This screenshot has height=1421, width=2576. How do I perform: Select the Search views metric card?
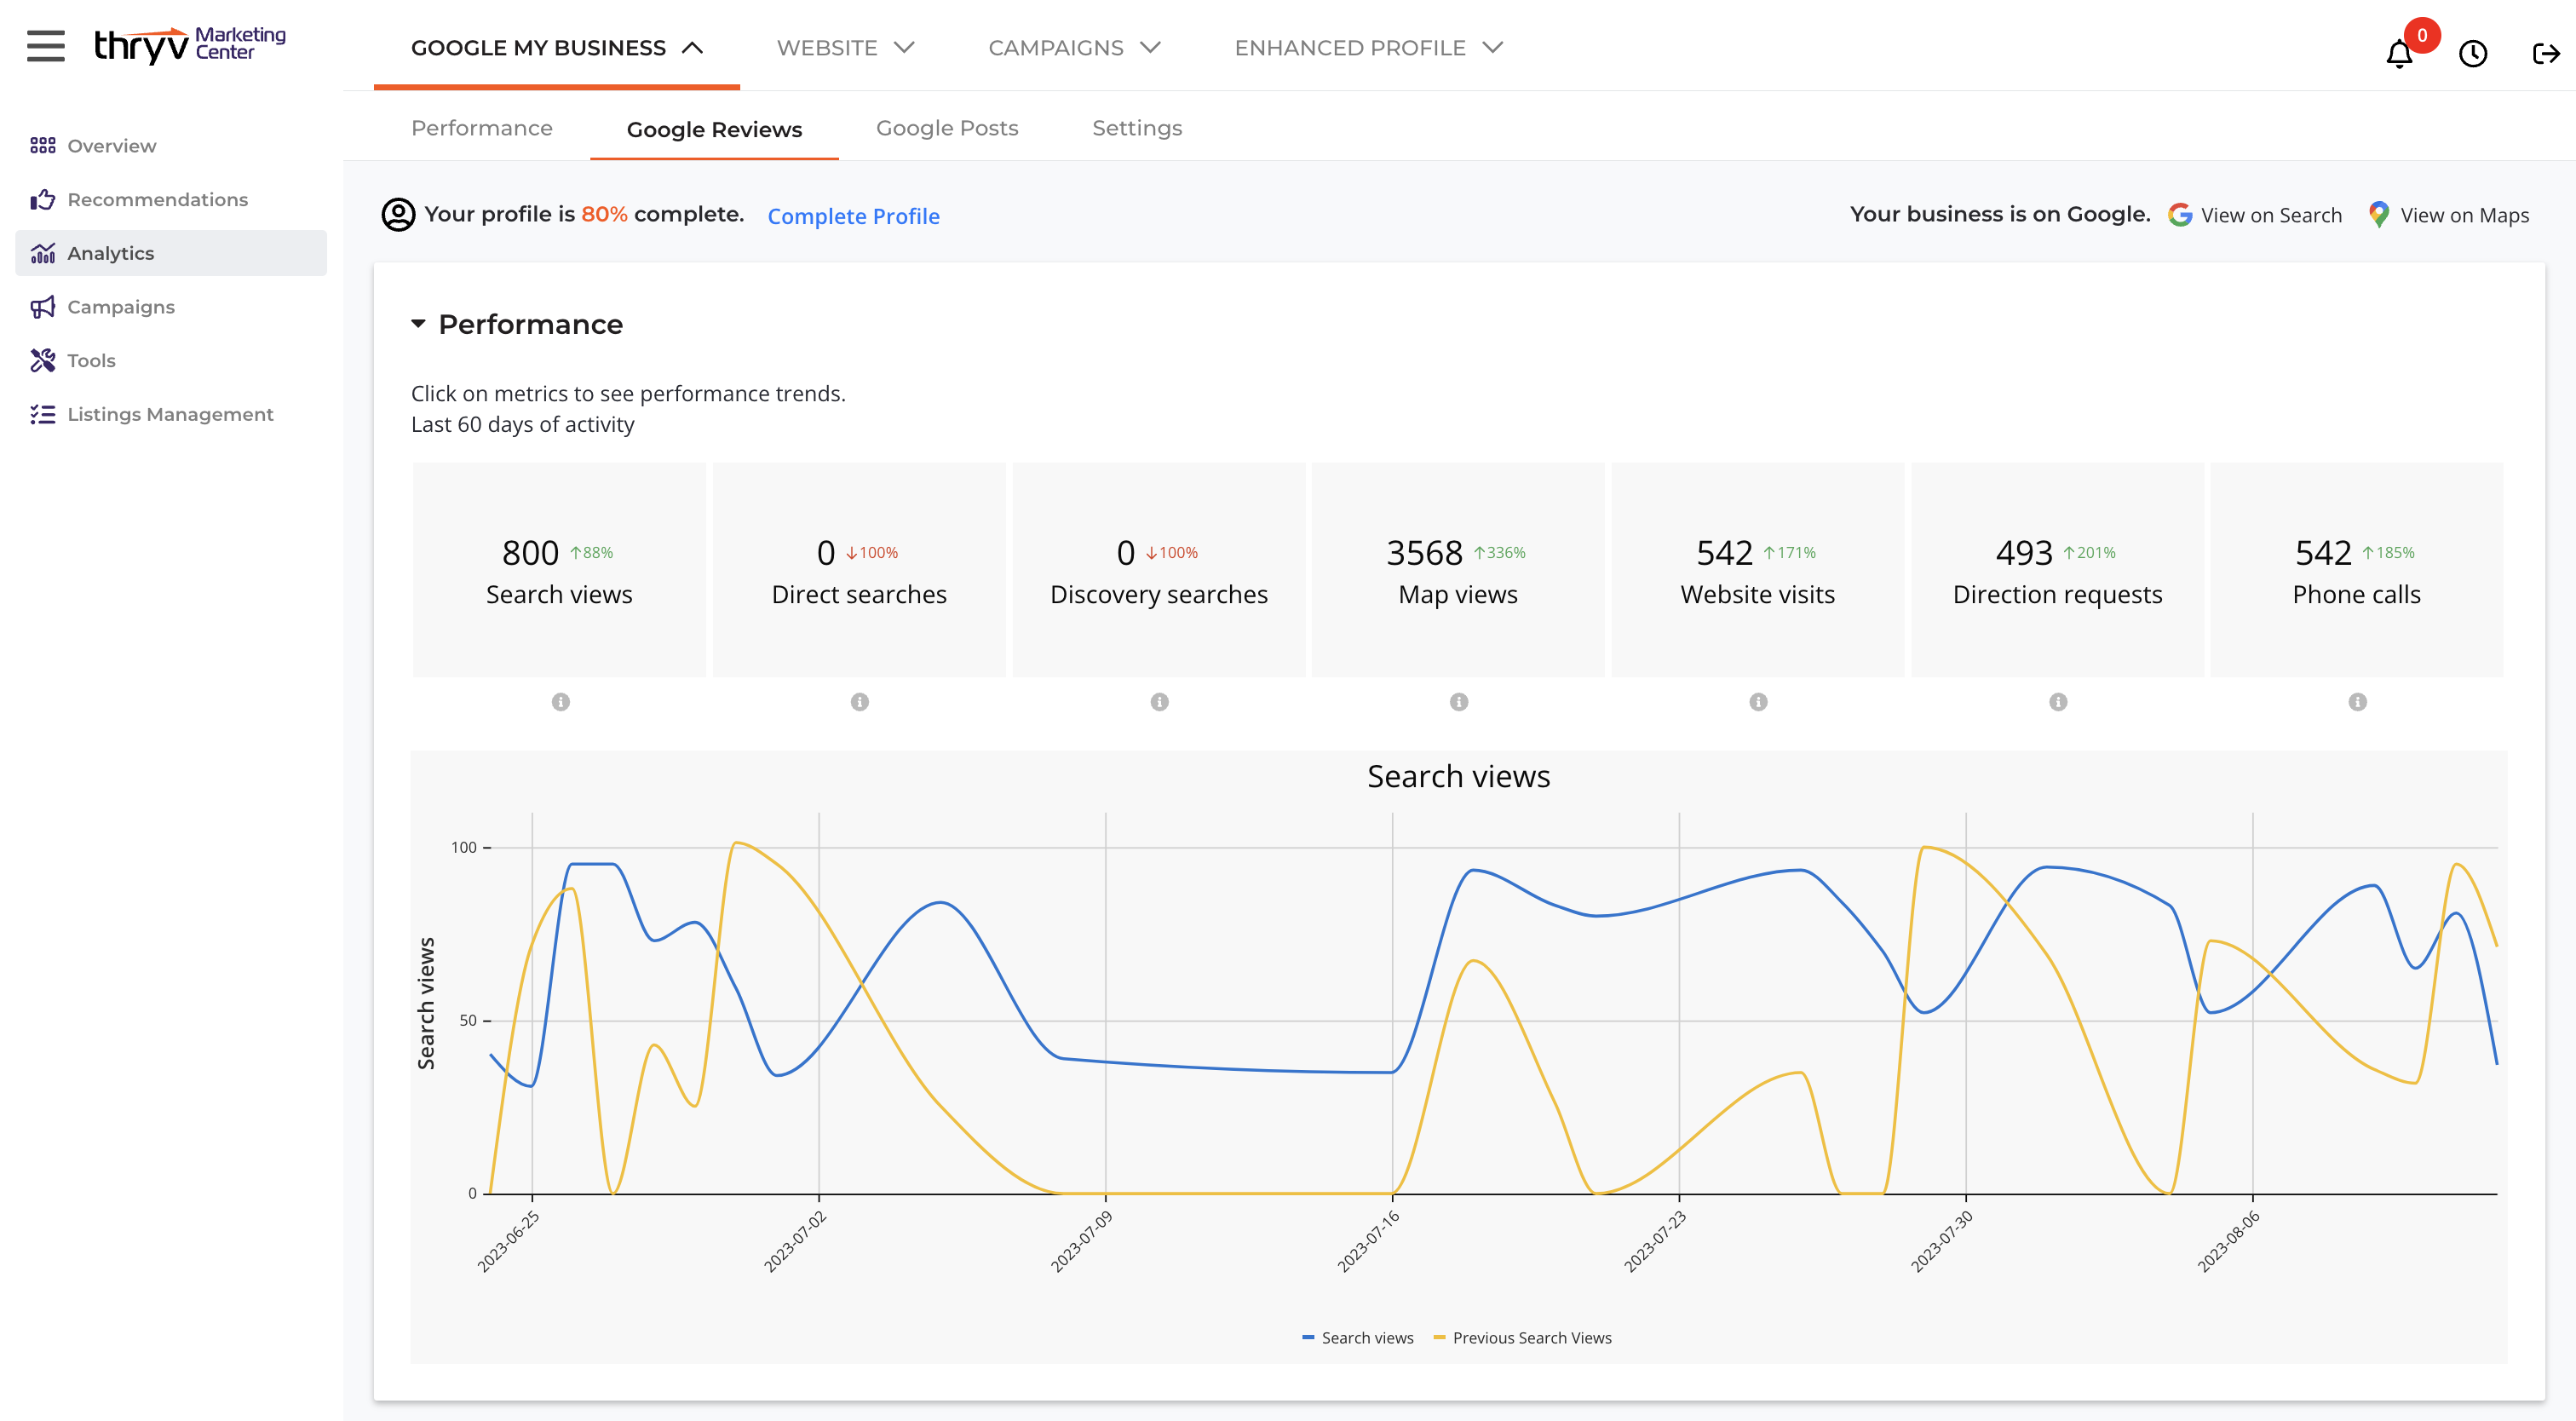coord(559,570)
